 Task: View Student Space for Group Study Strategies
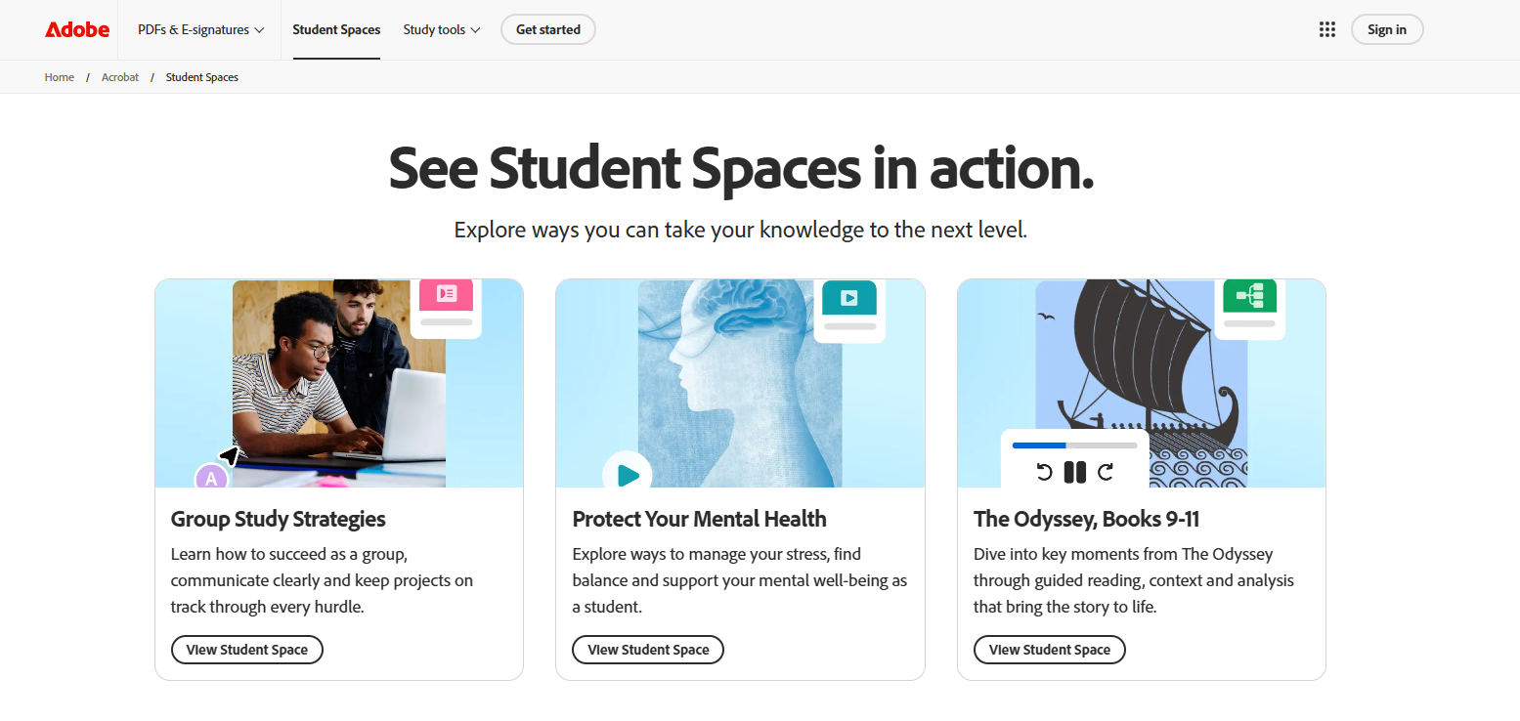(x=247, y=650)
